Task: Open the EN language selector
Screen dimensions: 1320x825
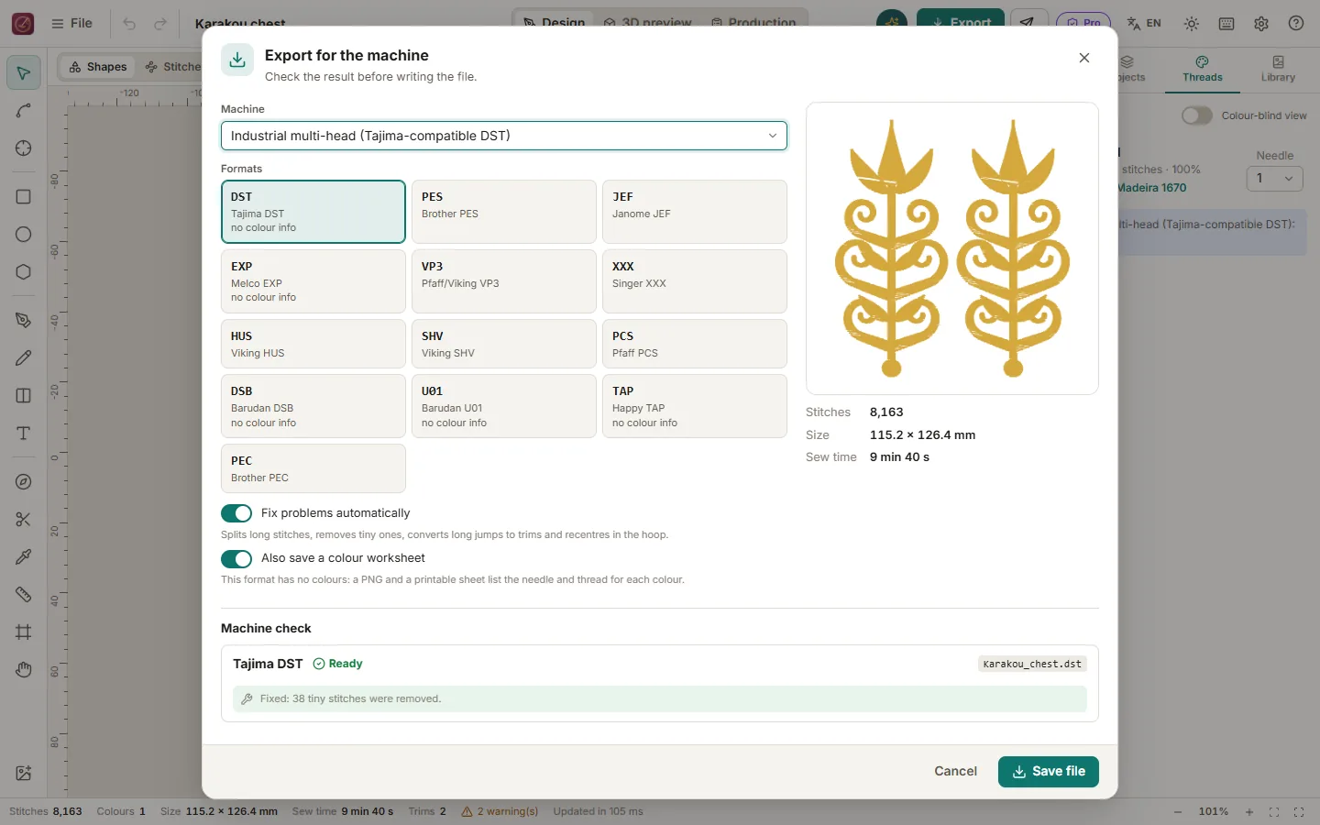Action: pyautogui.click(x=1144, y=24)
